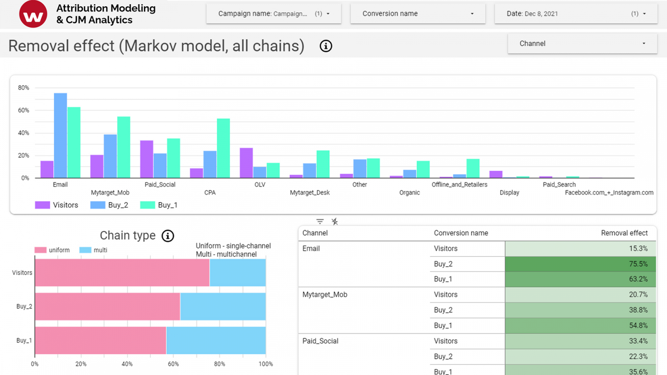Click the blue Buy_2 legend icon
Image resolution: width=667 pixels, height=375 pixels.
(x=98, y=205)
